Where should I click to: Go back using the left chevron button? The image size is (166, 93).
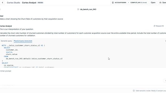click(x=2, y=3)
